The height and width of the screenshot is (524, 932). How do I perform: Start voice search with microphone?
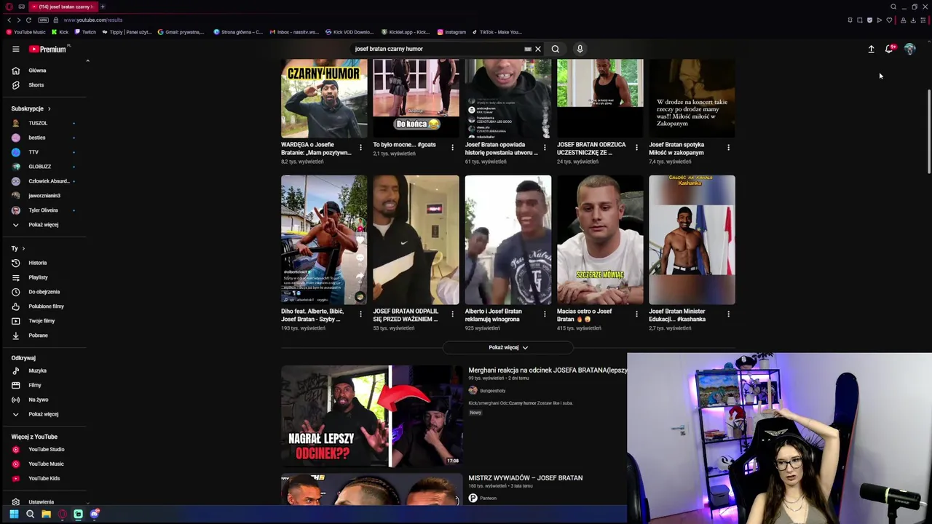click(x=580, y=49)
